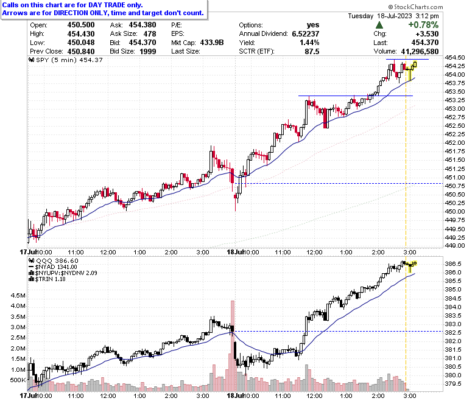The height and width of the screenshot is (401, 475).
Task: Click the 454.50 price axis label
Action: pyautogui.click(x=455, y=57)
